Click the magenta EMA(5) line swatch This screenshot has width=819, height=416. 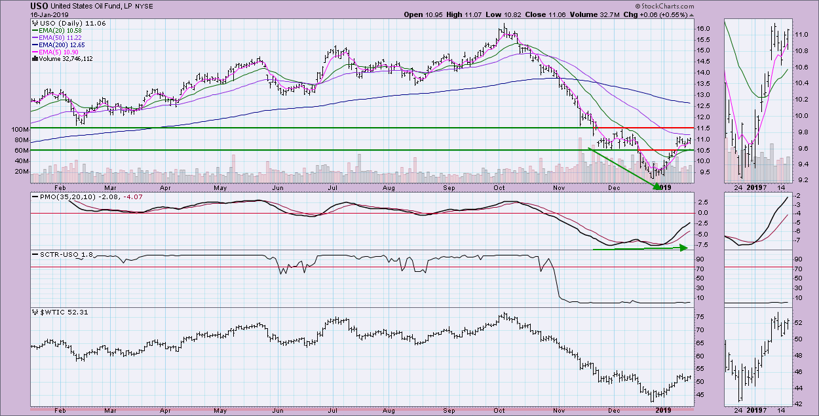35,52
